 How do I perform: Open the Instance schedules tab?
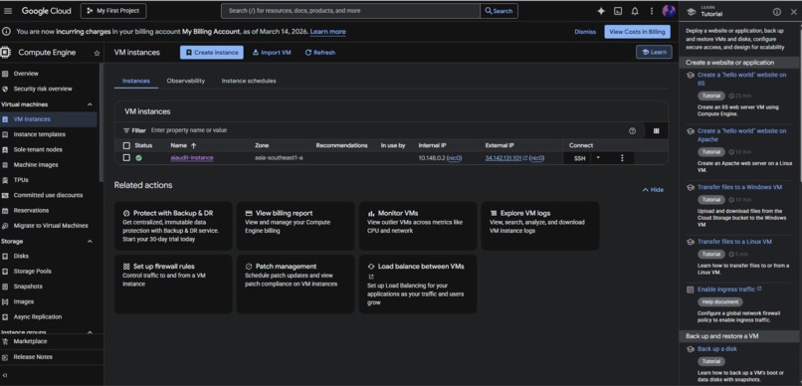click(x=249, y=81)
